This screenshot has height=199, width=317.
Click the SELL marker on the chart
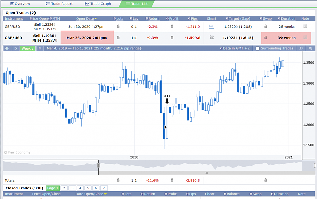click(167, 99)
